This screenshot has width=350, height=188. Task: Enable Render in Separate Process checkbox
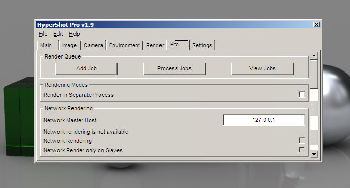click(302, 94)
